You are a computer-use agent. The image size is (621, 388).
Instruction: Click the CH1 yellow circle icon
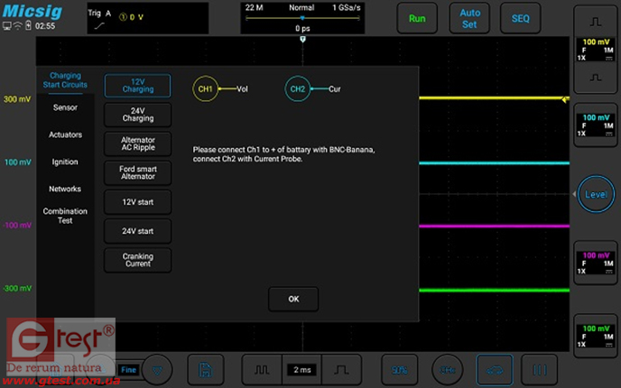coord(206,89)
